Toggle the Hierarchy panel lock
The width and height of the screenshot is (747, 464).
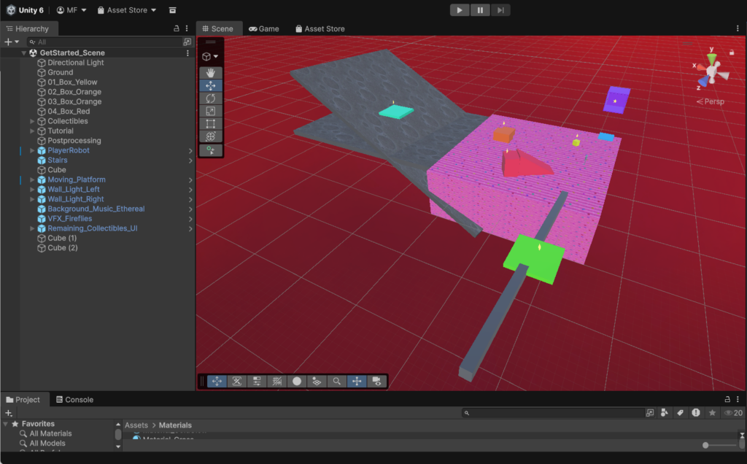(x=177, y=28)
